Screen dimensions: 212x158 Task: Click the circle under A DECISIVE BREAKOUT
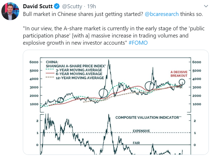(182, 82)
